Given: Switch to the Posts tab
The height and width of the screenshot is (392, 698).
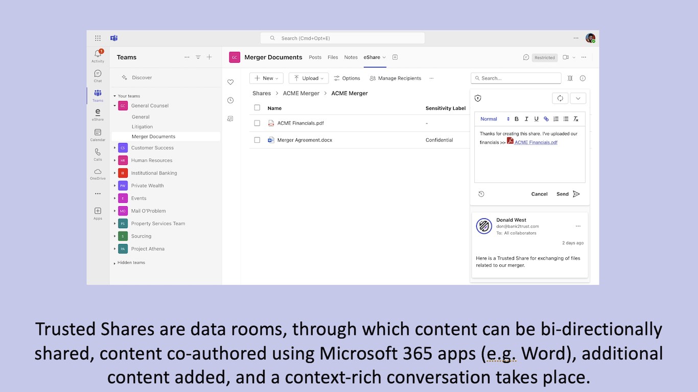Looking at the screenshot, I should click(315, 57).
